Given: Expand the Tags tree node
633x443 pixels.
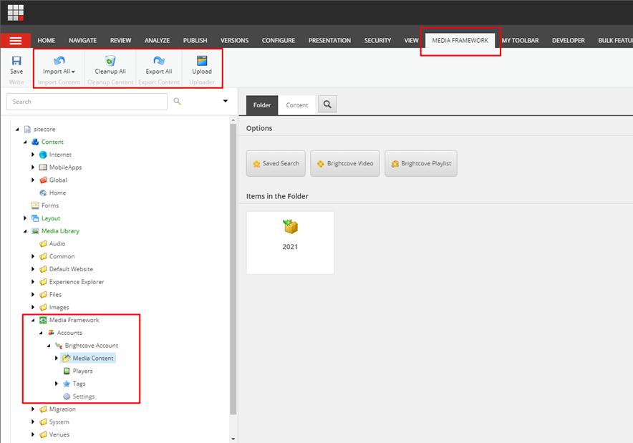Looking at the screenshot, I should pyautogui.click(x=57, y=384).
